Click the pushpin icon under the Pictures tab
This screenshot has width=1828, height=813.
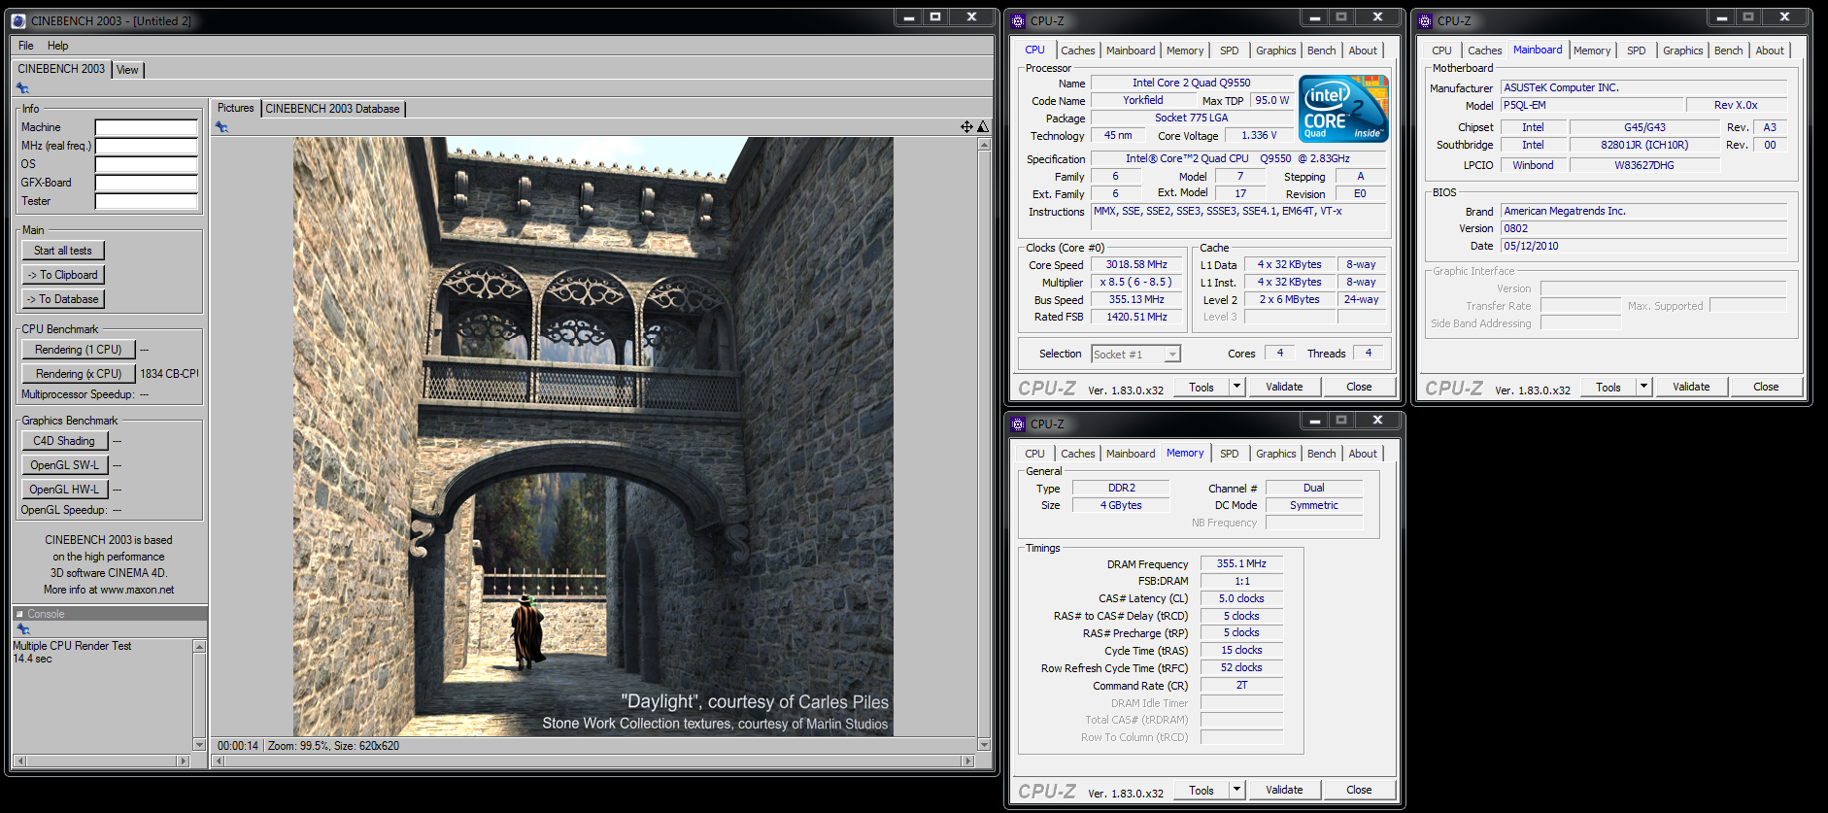coord(221,127)
